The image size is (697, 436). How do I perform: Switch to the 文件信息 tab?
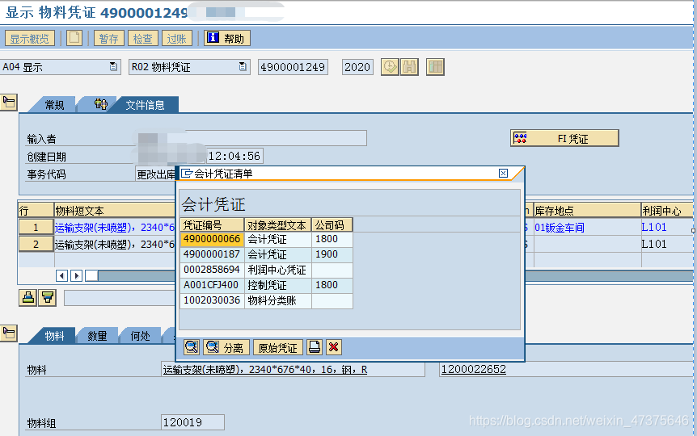coord(145,105)
